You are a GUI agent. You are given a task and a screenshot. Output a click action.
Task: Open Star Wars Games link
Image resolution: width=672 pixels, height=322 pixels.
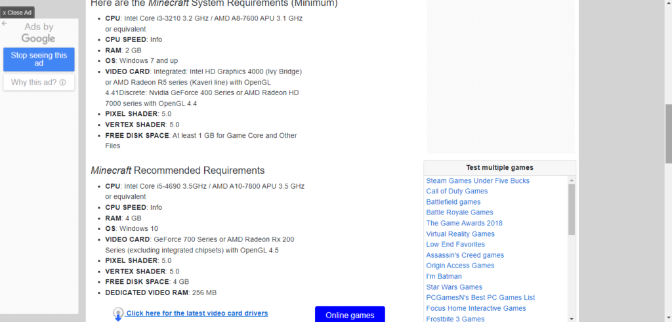[454, 287]
